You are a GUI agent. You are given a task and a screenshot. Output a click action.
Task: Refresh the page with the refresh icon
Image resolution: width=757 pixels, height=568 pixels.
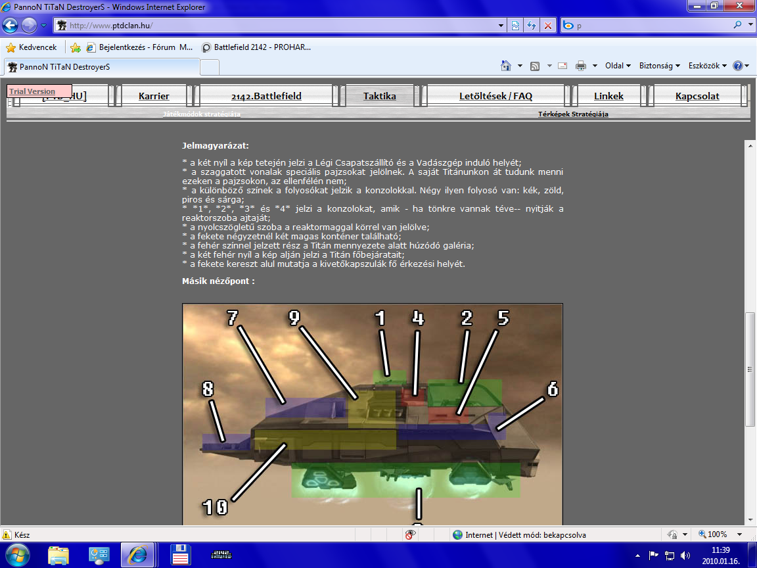coord(532,25)
